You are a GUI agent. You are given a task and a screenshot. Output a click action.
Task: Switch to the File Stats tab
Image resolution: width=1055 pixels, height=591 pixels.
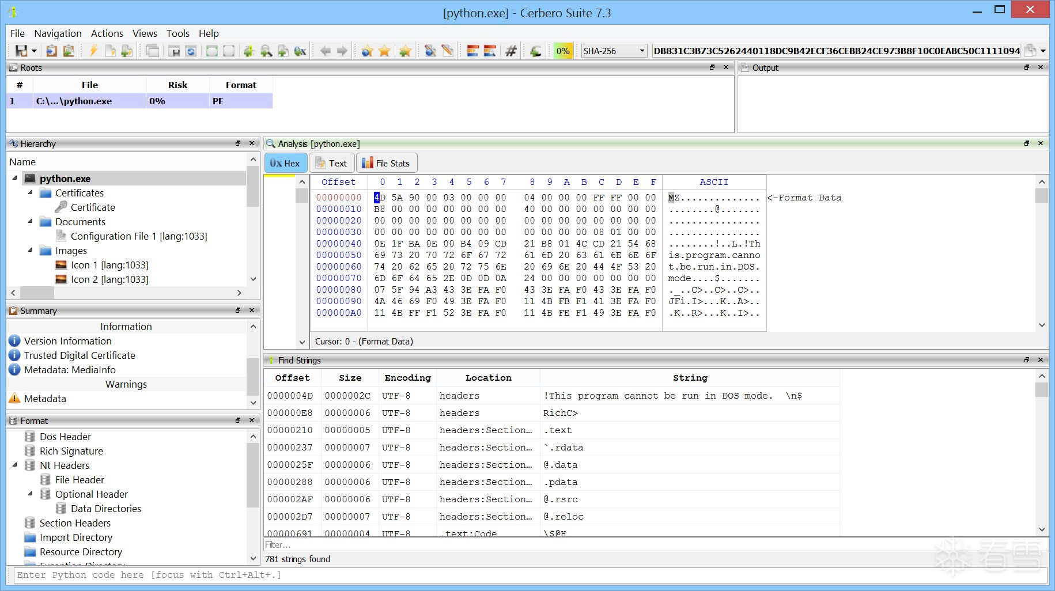[386, 164]
